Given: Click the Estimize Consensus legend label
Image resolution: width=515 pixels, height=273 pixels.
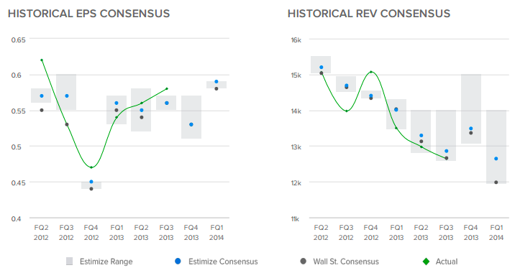Looking at the screenshot, I should point(223,262).
